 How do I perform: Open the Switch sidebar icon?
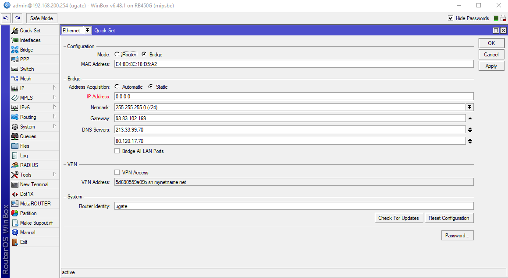point(15,69)
